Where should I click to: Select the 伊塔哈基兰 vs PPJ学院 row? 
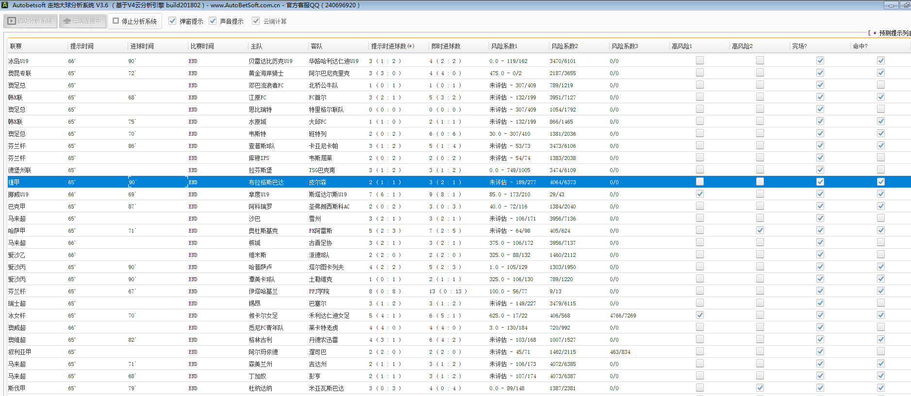[x=263, y=291]
